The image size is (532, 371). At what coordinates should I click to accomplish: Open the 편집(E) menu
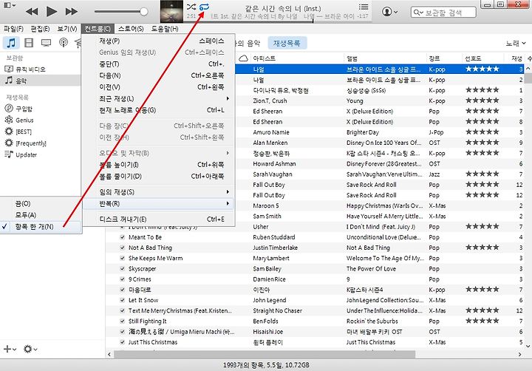click(40, 29)
